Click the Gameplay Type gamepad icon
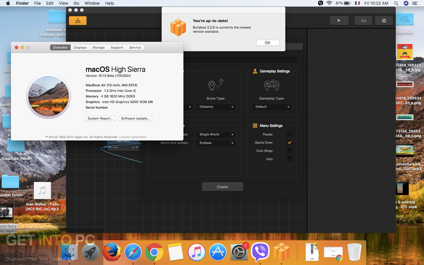The height and width of the screenshot is (265, 424). click(272, 85)
